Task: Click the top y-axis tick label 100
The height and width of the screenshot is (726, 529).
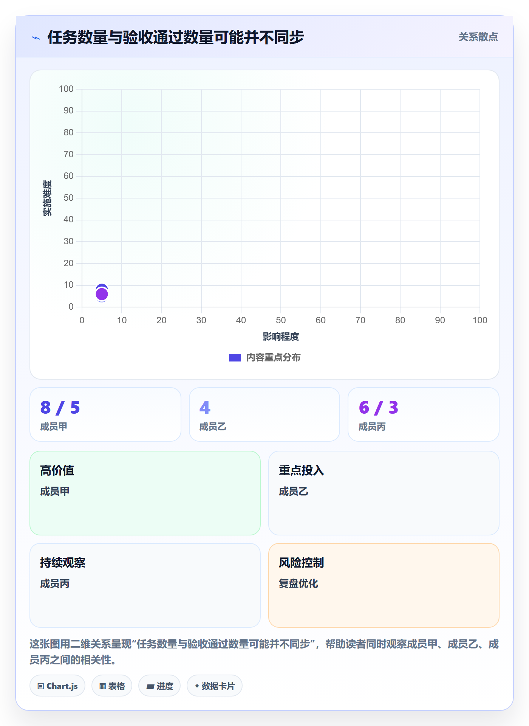Action: tap(66, 89)
